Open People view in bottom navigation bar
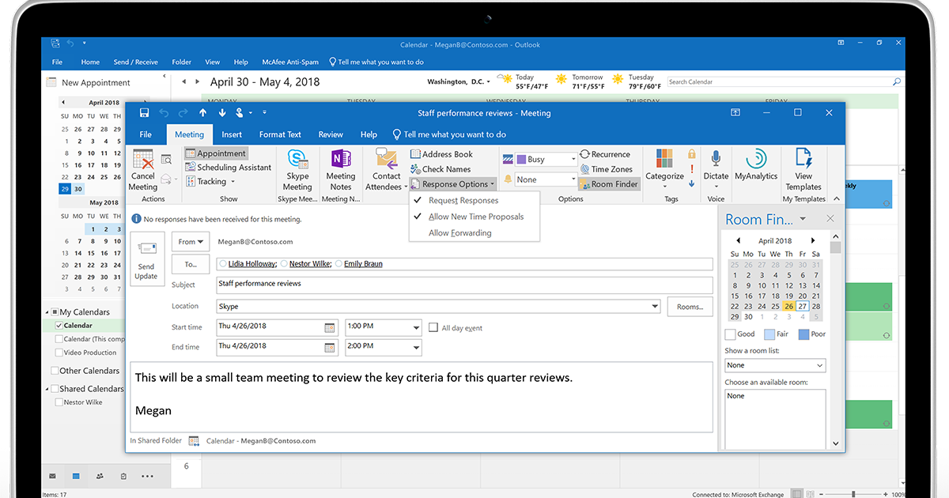The width and height of the screenshot is (949, 498). [x=100, y=477]
